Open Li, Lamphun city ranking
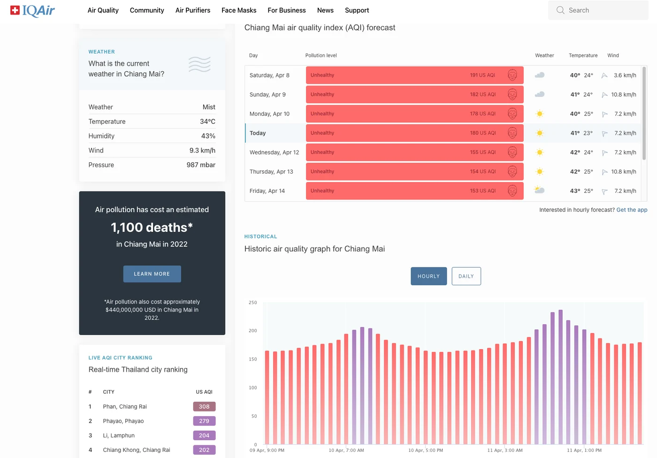Viewport: 657px width, 458px height. tap(119, 435)
